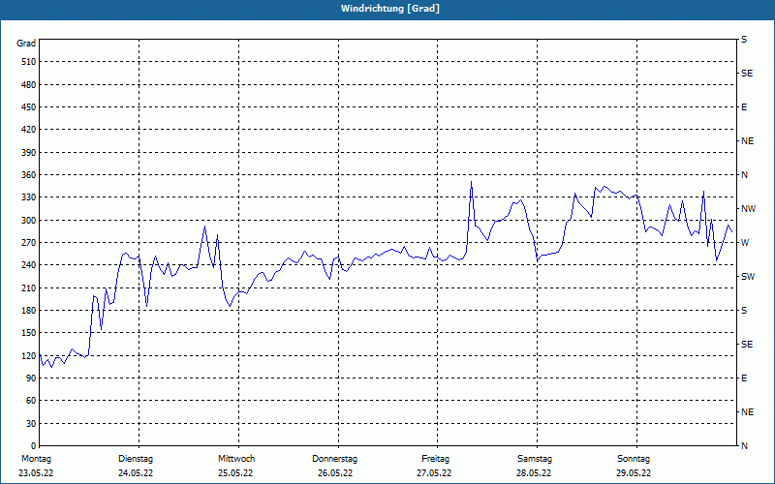Viewport: 775px width, 484px height.
Task: Select the 'E' compass label on the 90 gridline
Action: [744, 378]
